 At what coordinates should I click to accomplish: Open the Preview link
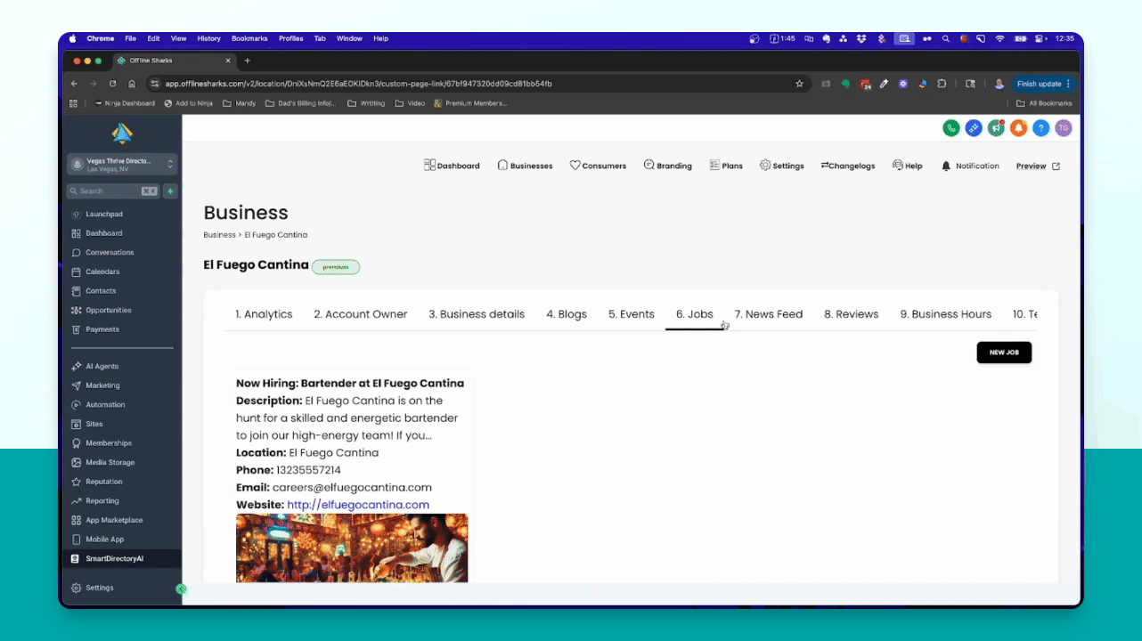[x=1038, y=166]
